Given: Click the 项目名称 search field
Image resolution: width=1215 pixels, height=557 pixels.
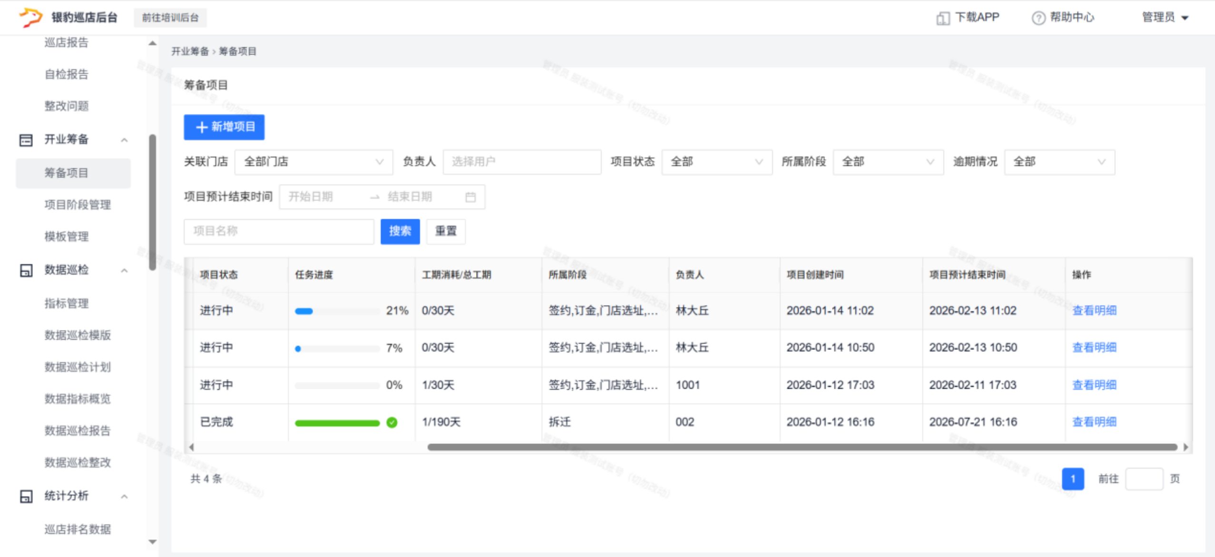Looking at the screenshot, I should click(x=279, y=231).
